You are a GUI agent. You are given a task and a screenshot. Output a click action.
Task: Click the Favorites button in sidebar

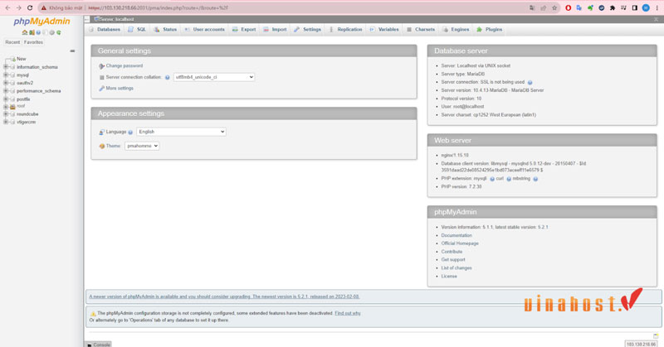[x=33, y=42]
